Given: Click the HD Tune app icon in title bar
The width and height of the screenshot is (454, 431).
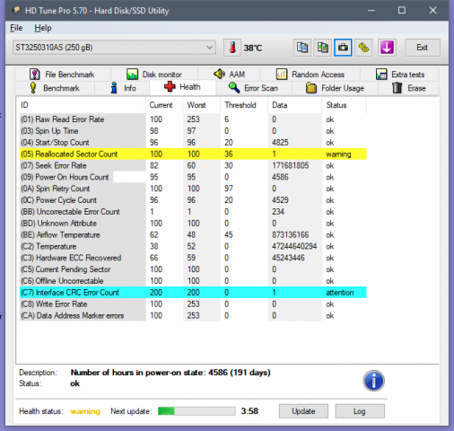Looking at the screenshot, I should click(x=16, y=11).
